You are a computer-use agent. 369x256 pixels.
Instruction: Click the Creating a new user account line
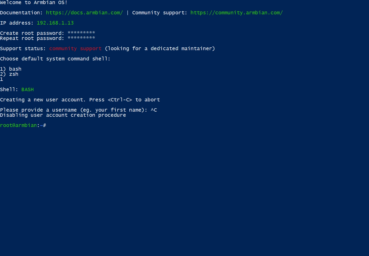(42, 100)
